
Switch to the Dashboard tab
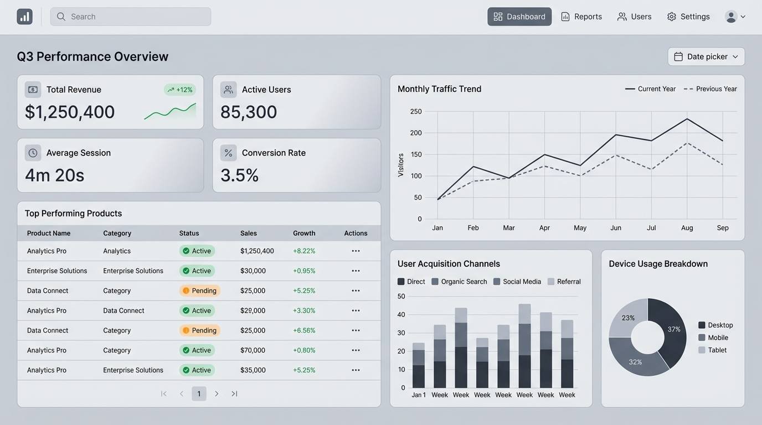[519, 16]
